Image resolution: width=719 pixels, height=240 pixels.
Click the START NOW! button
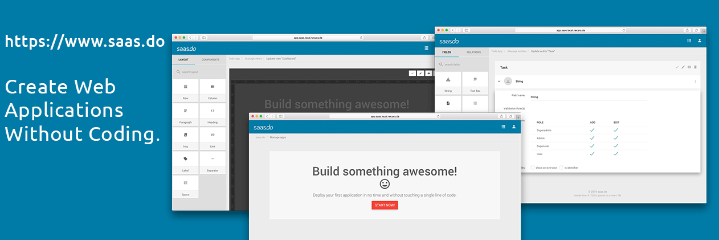385,205
